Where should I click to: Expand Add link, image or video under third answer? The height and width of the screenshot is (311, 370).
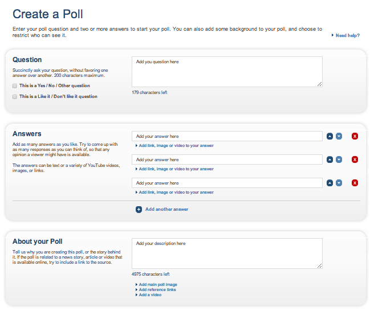pyautogui.click(x=176, y=193)
